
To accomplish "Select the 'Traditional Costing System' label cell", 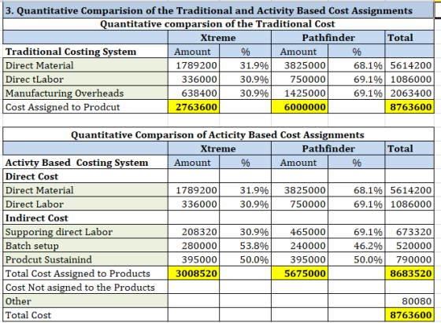I will coord(86,51).
